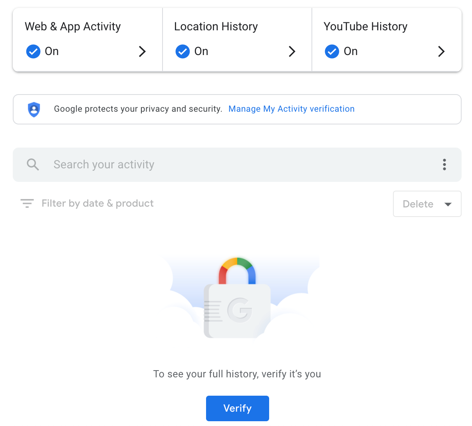Click the blue checkmark next to YouTube History
Viewport: 472px width, 426px height.
click(x=332, y=51)
